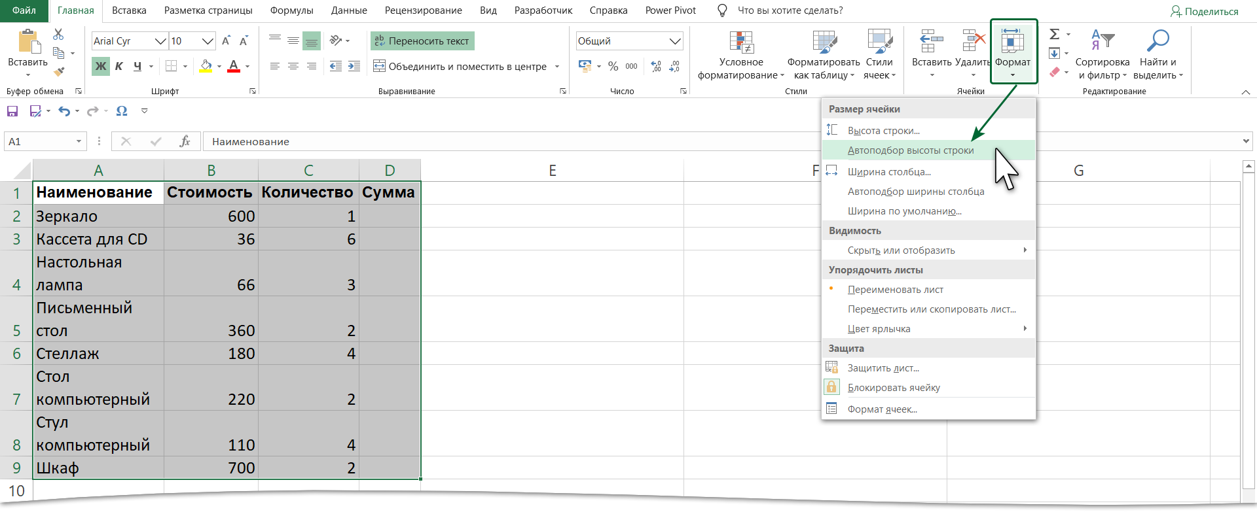
Task: Select Формат ячеек... menu item
Action: 928,409
